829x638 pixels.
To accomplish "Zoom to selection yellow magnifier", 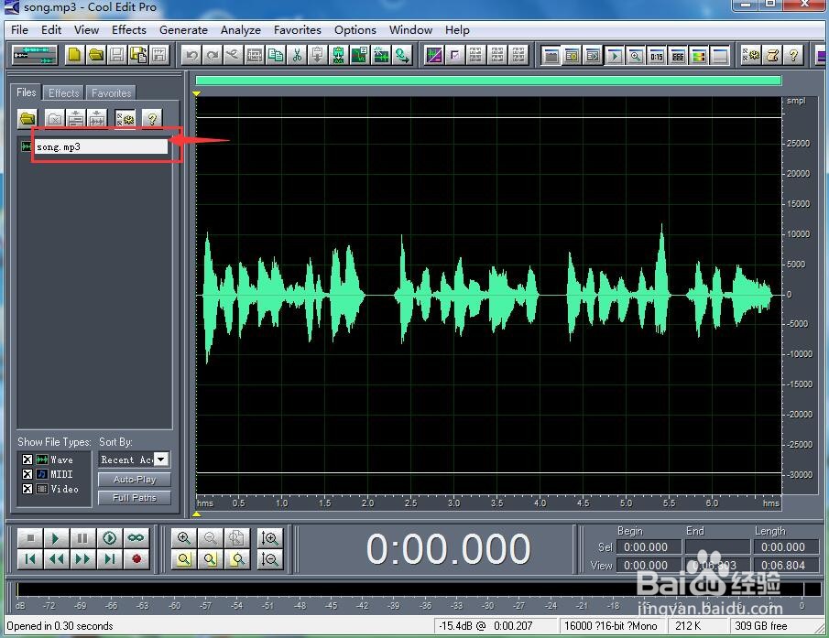I will 184,558.
